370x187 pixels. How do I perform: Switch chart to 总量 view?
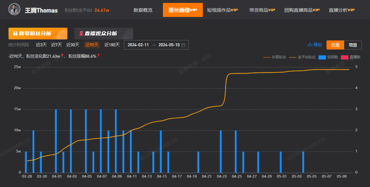pyautogui.click(x=335, y=45)
